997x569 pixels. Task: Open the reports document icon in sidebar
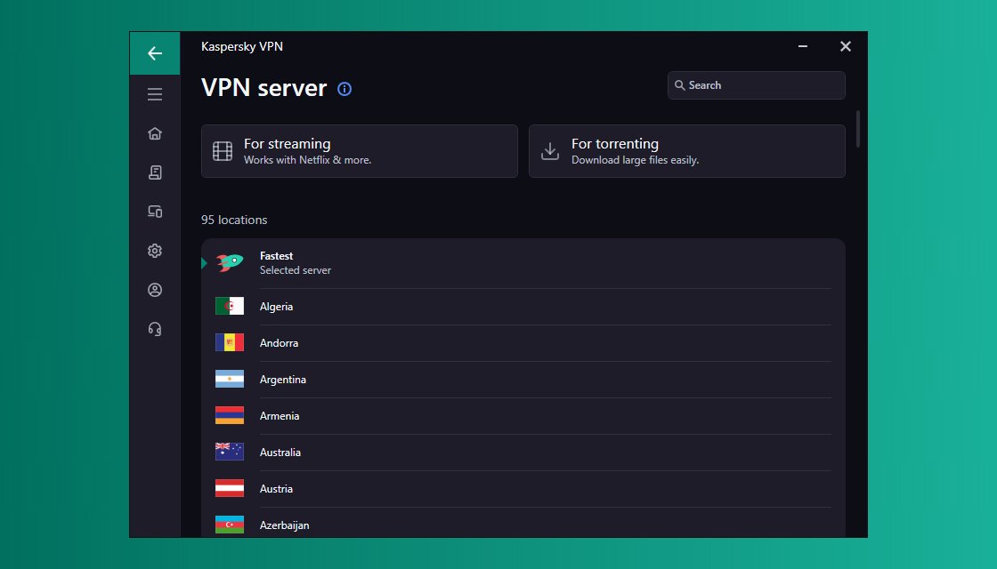[x=155, y=172]
